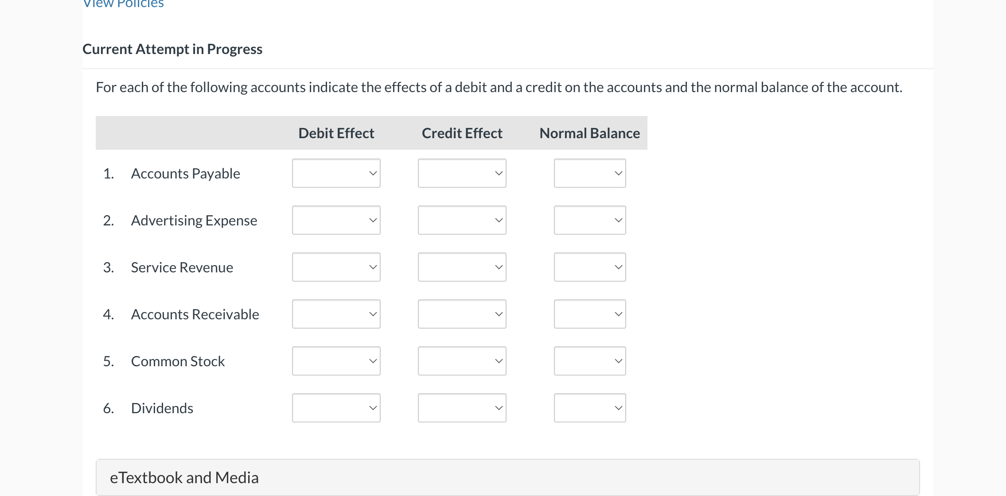Open Normal Balance dropdown for Accounts Payable
Viewport: 1006px width, 496px height.
589,173
